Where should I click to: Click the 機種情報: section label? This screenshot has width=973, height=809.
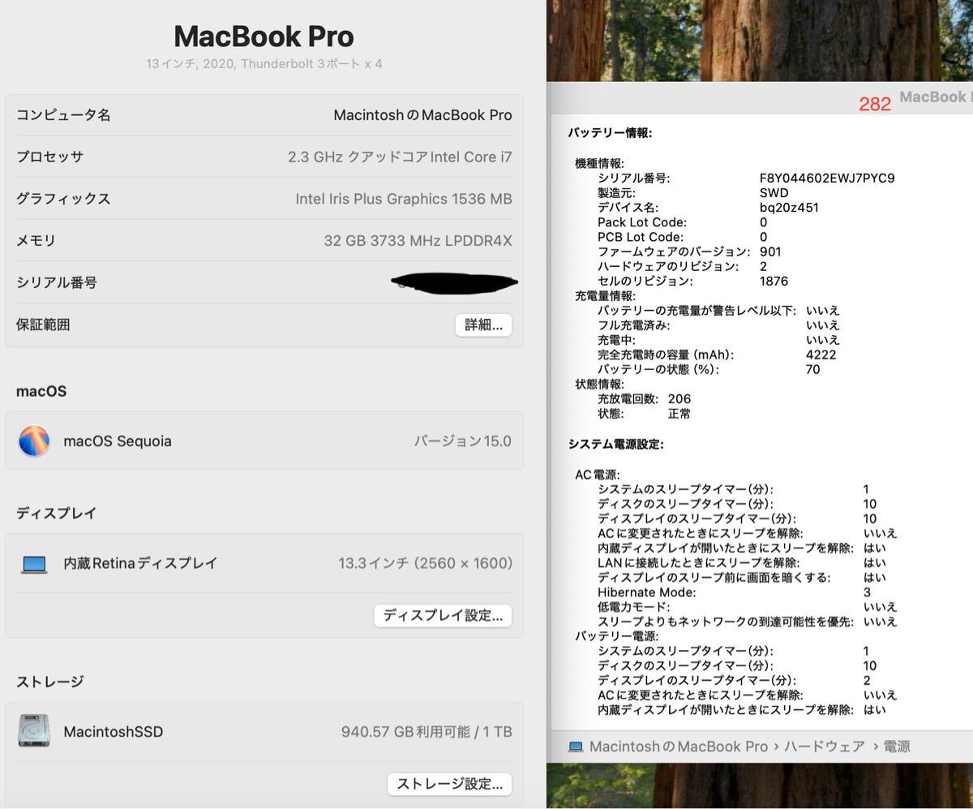(599, 163)
